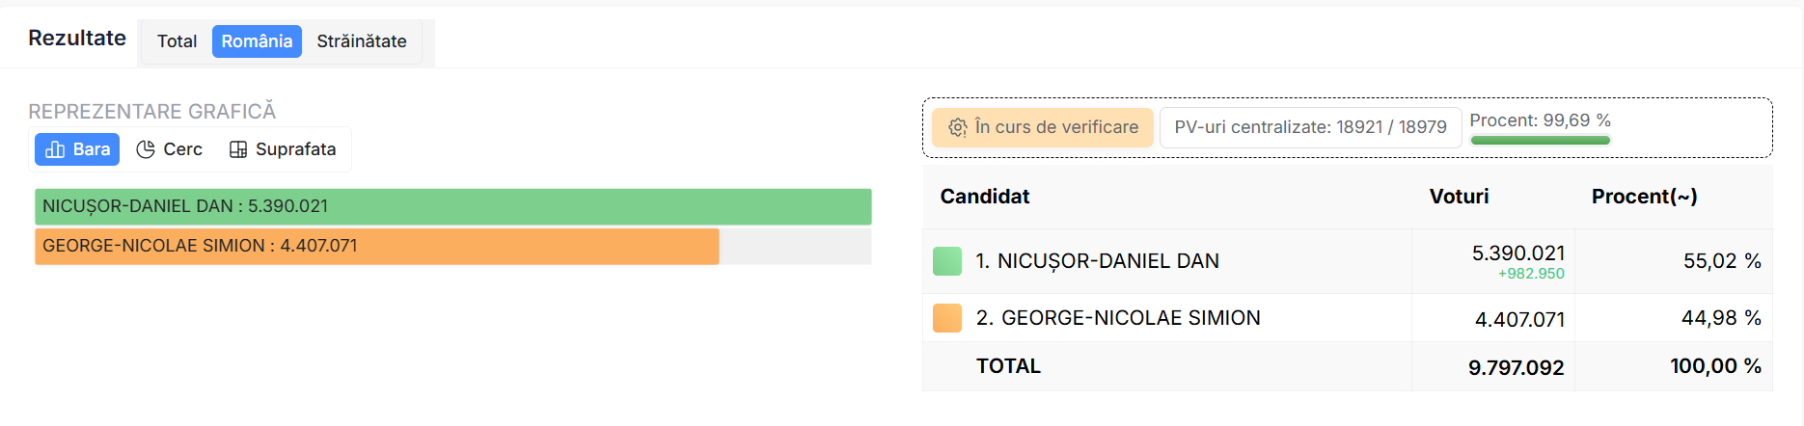This screenshot has width=1804, height=426.
Task: Click the green progress bar under Procent
Action: coord(1540,141)
